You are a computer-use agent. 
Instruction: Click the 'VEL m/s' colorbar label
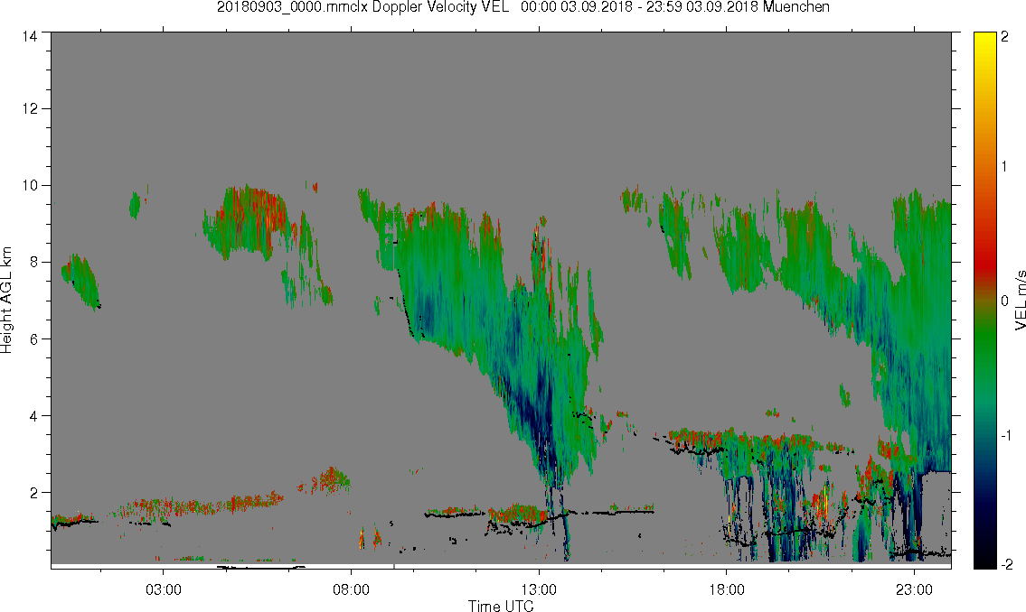pyautogui.click(x=1020, y=301)
